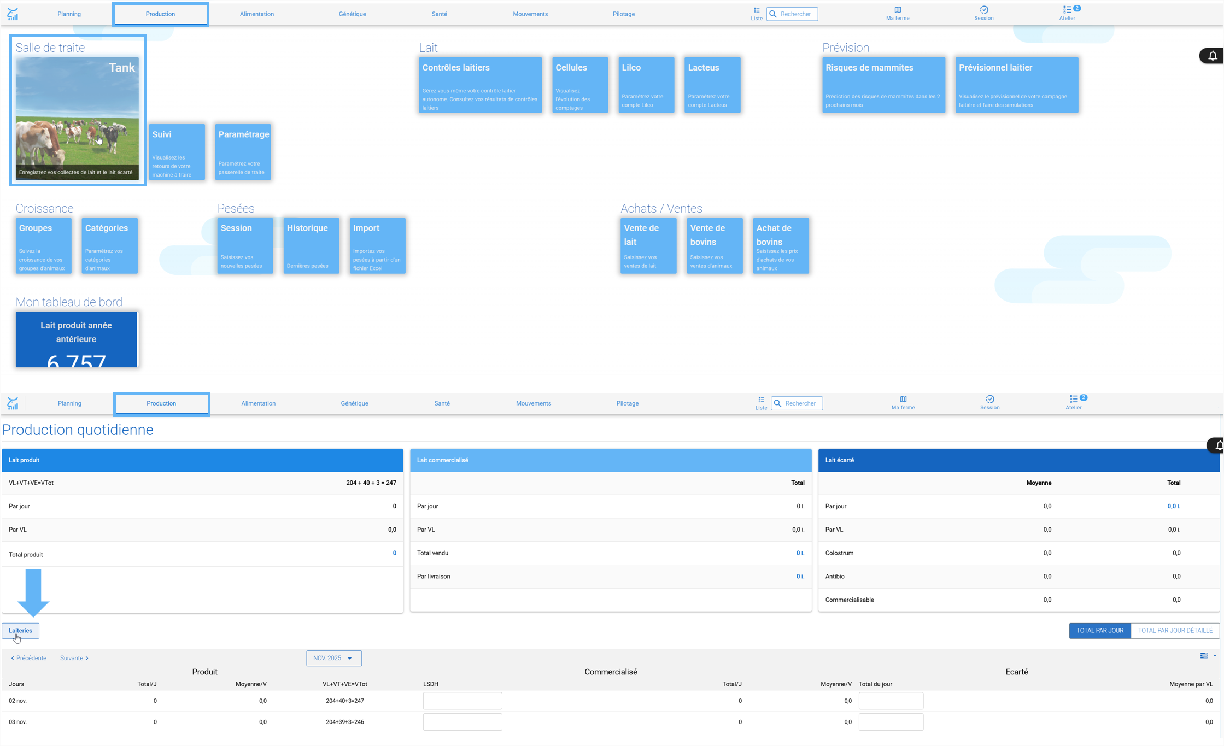
Task: Select TOTAL PAR JOUR view toggle
Action: coord(1100,631)
